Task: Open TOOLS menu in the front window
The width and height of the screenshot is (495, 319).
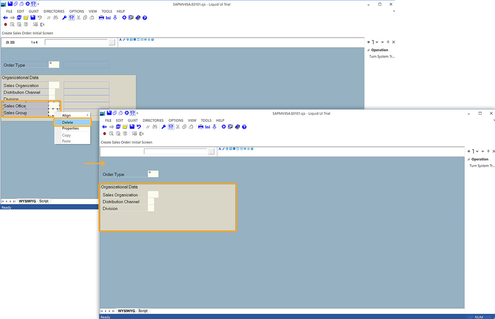Action: click(x=206, y=120)
